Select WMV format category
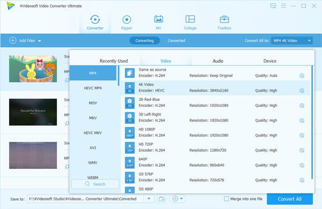Image resolution: width=322 pixels, height=209 pixels. point(93,163)
